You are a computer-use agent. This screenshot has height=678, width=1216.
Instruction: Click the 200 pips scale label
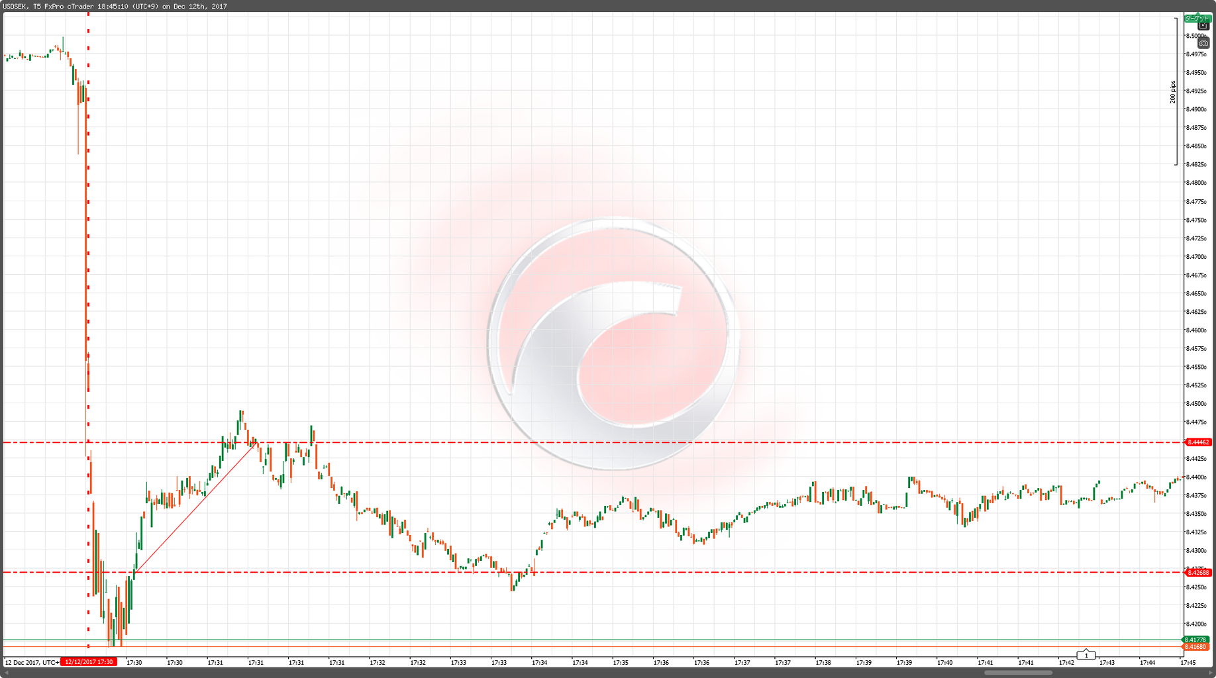click(x=1172, y=92)
